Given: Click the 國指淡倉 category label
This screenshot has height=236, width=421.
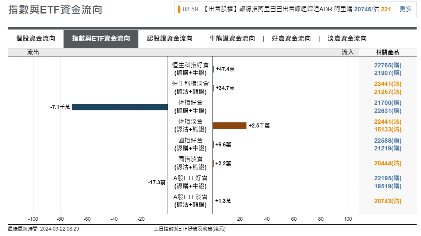Looking at the screenshot, I should point(190,163).
